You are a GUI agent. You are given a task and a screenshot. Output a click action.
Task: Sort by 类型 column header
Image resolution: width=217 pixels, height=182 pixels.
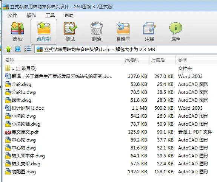pos(196,60)
